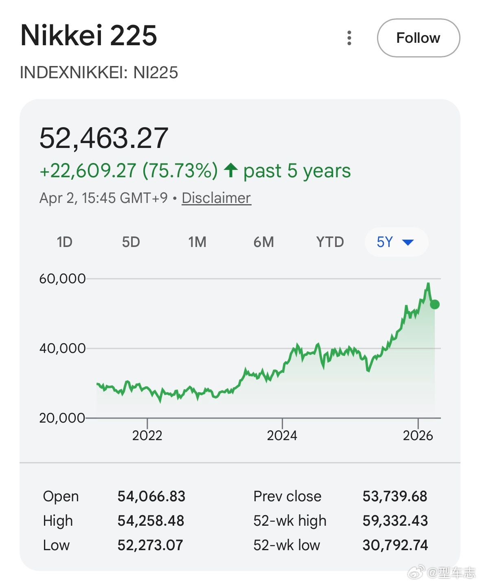Click the 2026 label on the time axis

pos(418,435)
